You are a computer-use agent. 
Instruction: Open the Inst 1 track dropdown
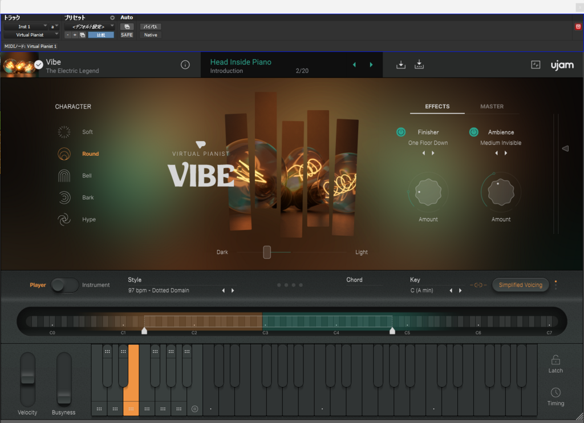coord(26,27)
